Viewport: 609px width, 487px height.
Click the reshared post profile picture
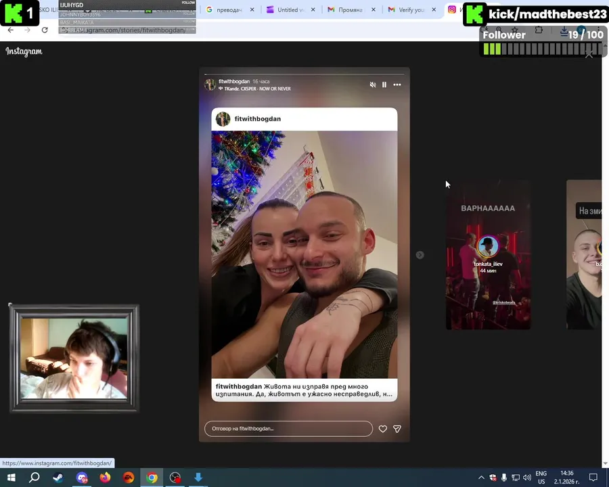coord(223,119)
